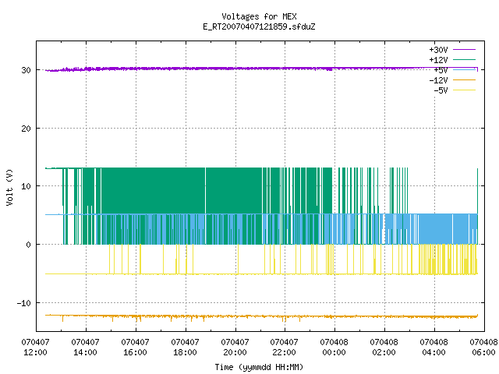Click the x-axis tick 070408 00:00

[334, 348]
